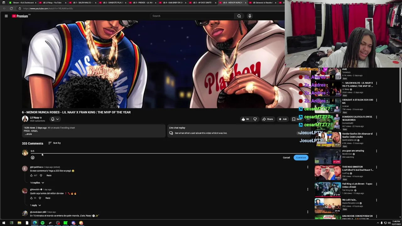
Task: Switch to the Lil Naay - YouTube tab
Action: (x=52, y=3)
